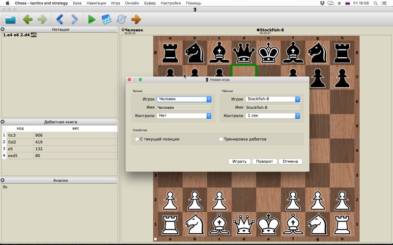Viewport: 393px width, 245px height.
Task: Close the Анализ panel
Action: 2,180
